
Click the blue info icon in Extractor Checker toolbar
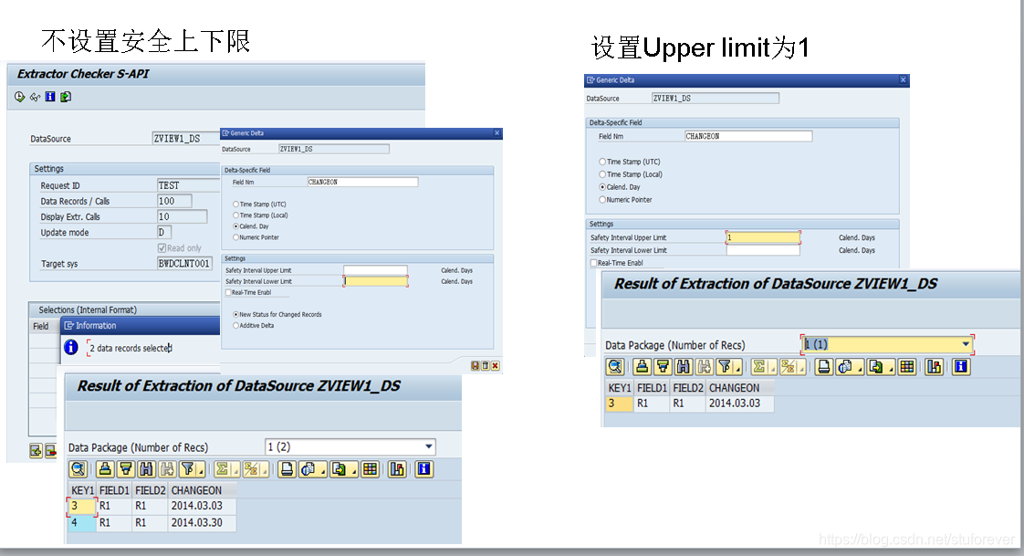click(x=50, y=97)
